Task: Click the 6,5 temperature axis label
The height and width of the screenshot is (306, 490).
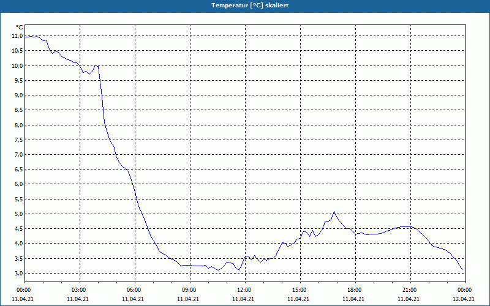Action: tap(18, 170)
